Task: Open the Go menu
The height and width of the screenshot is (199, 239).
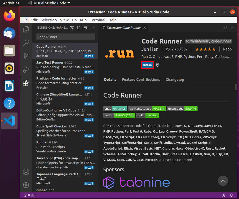Action: pos(74,20)
